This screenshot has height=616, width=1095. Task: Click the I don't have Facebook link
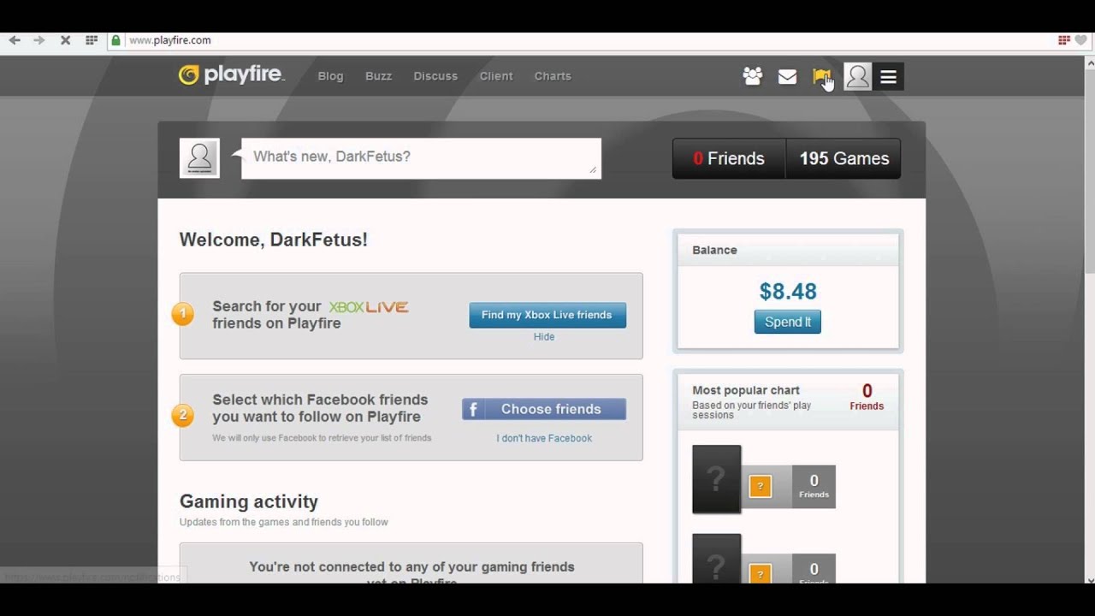point(544,438)
